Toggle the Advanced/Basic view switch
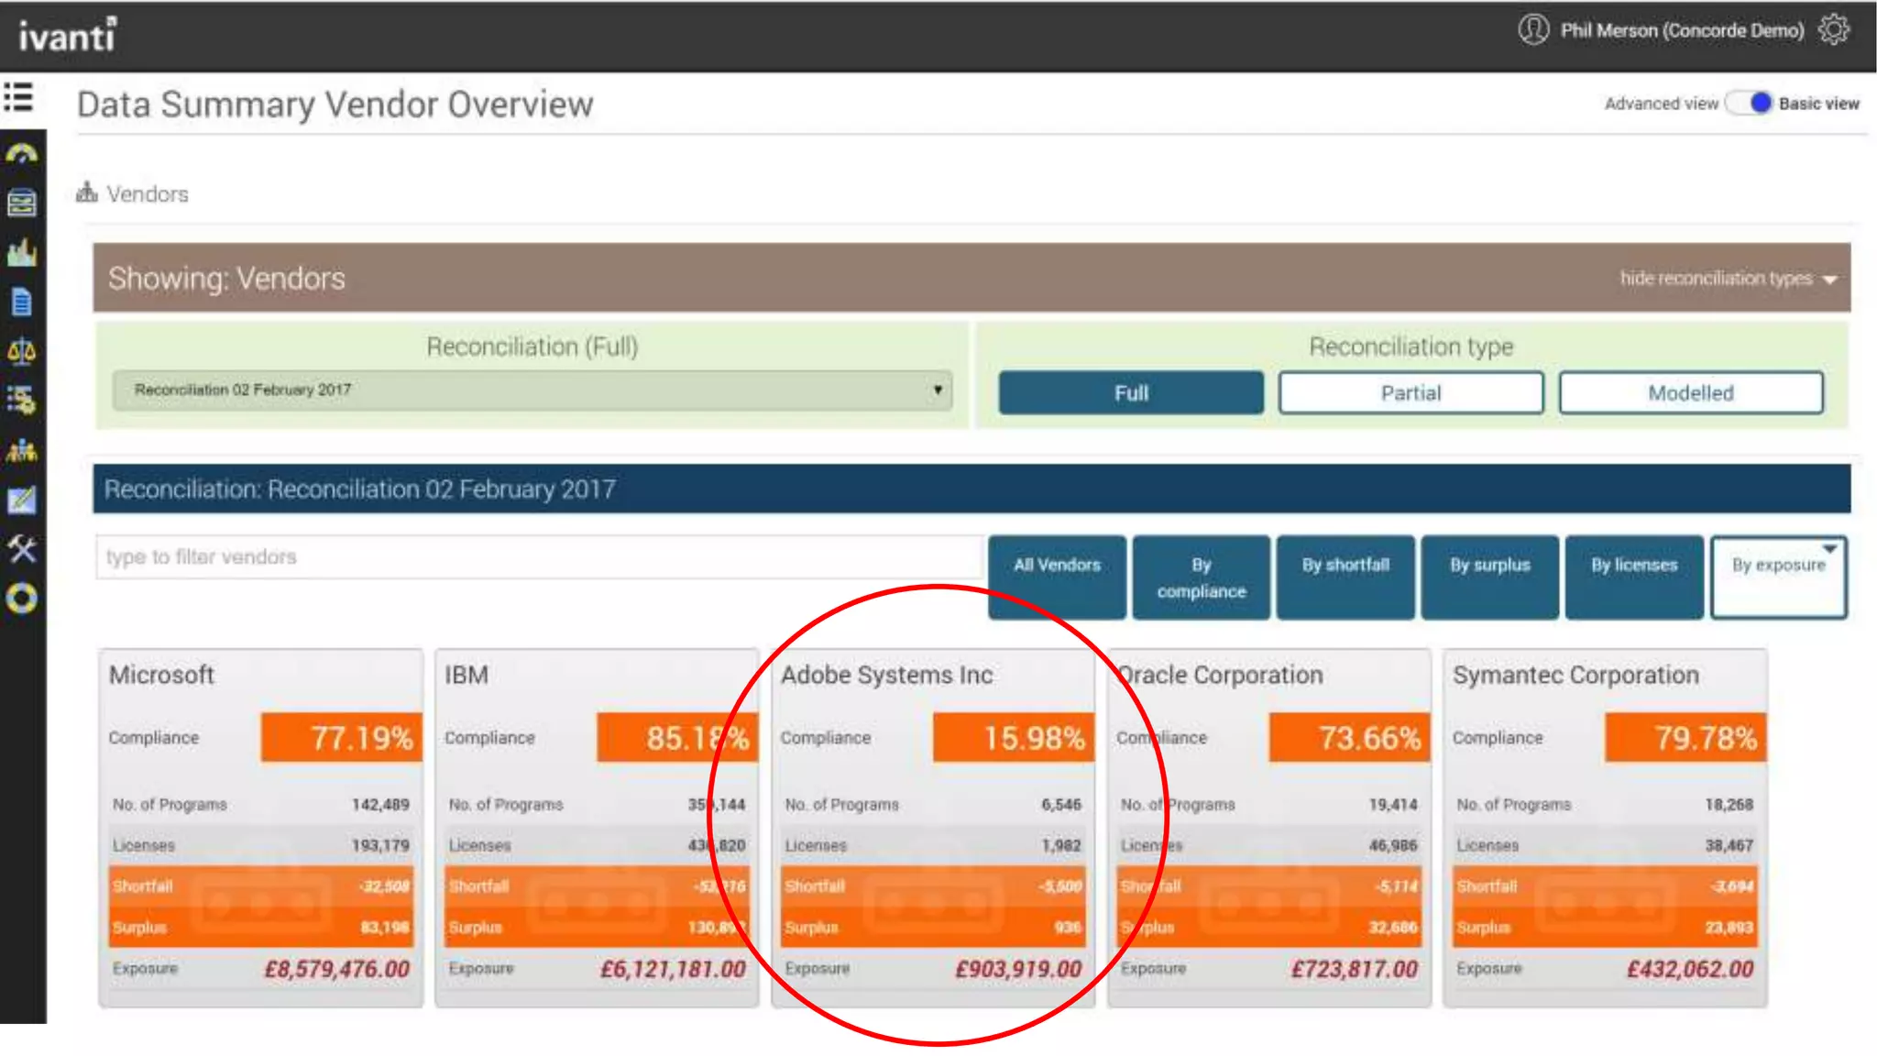The image size is (1877, 1056). (1749, 103)
